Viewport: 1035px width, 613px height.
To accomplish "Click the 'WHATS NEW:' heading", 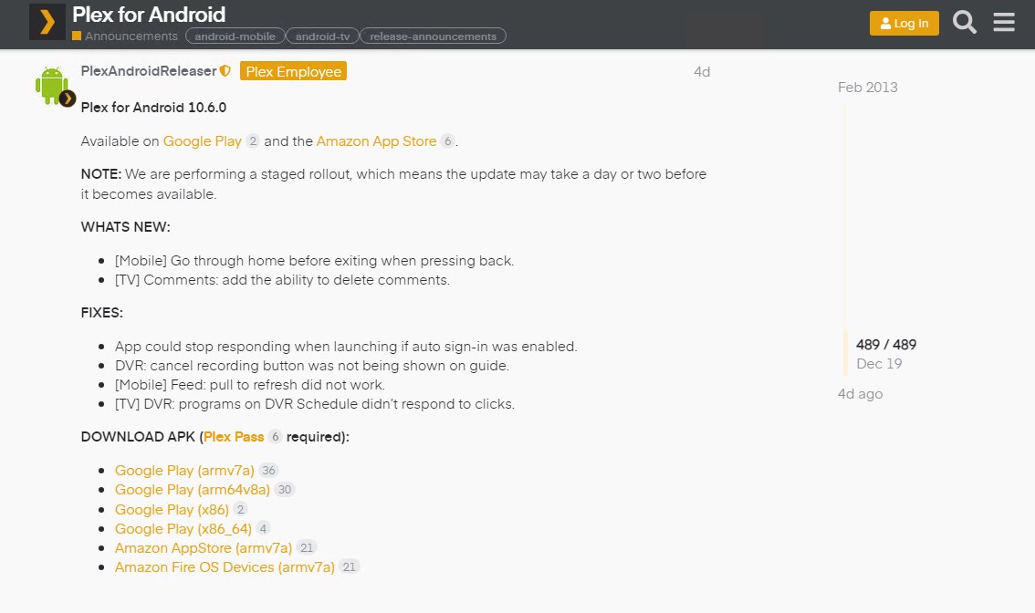I will [x=125, y=227].
